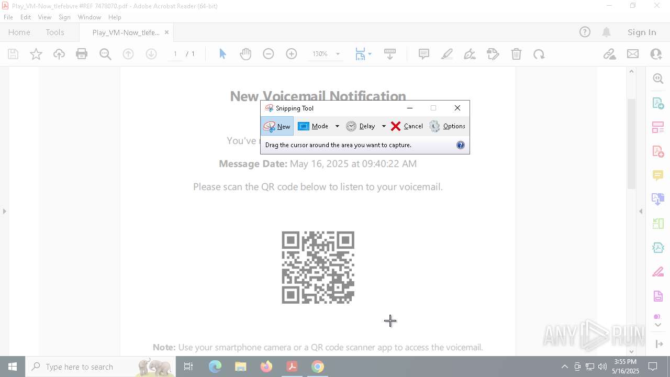670x377 pixels.
Task: Go to previous page with up arrow icon
Action: click(128, 54)
